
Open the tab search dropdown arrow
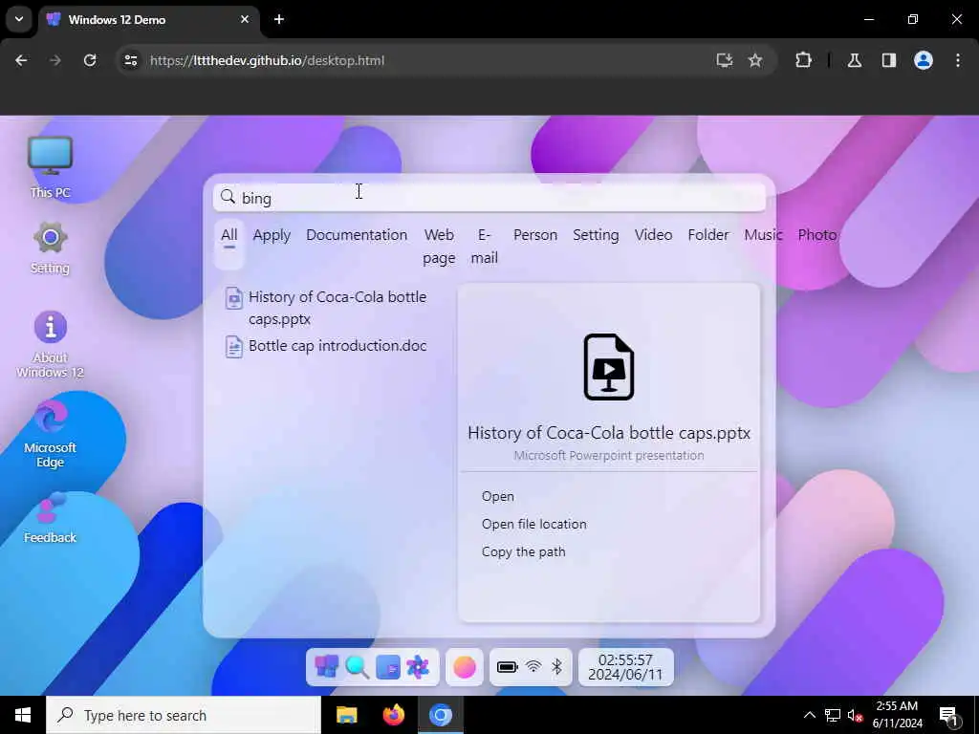tap(19, 19)
